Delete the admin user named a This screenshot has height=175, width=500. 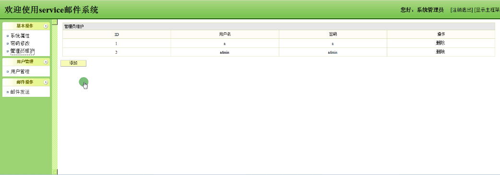pyautogui.click(x=440, y=43)
